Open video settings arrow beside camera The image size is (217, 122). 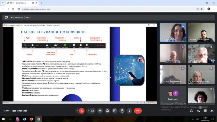[x=88, y=111]
